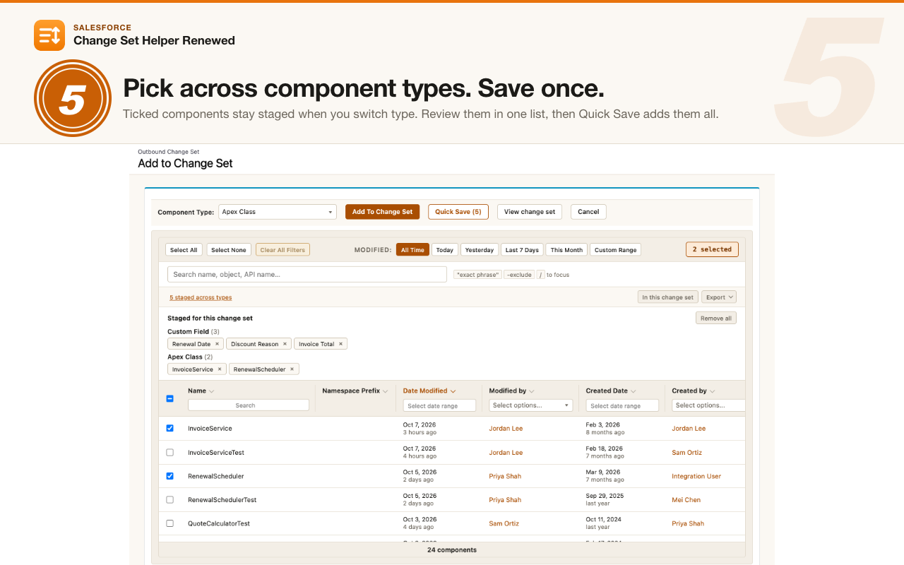Screen dimensions: 904x565
Task: Open Sam Ortiz link in InvoiceServiceTest Created by
Action: point(686,453)
